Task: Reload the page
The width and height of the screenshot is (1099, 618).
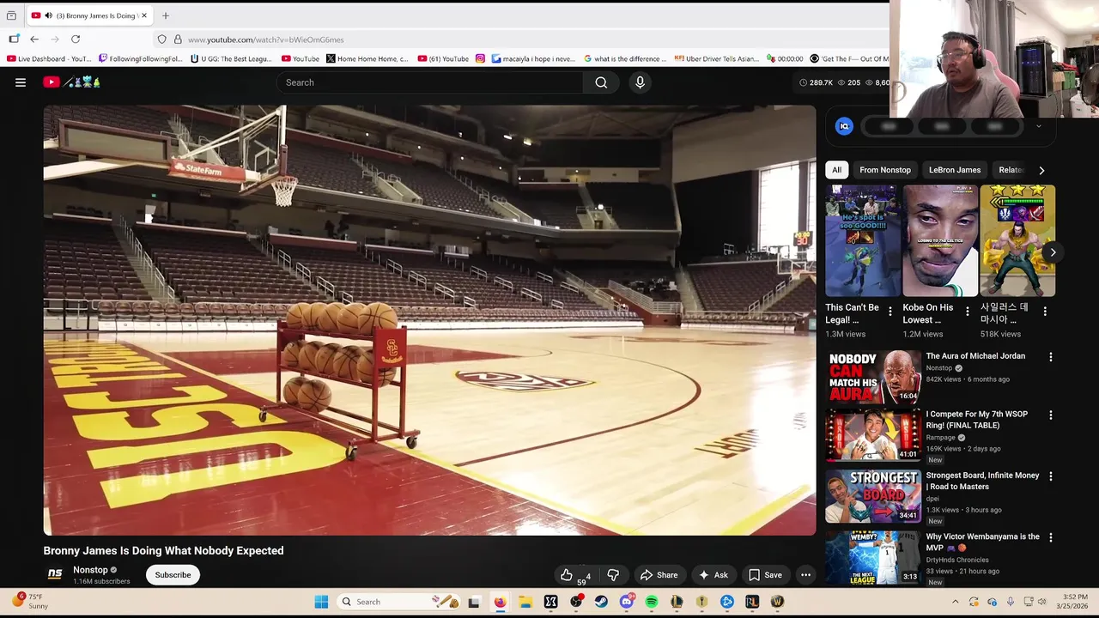Action: [x=76, y=39]
